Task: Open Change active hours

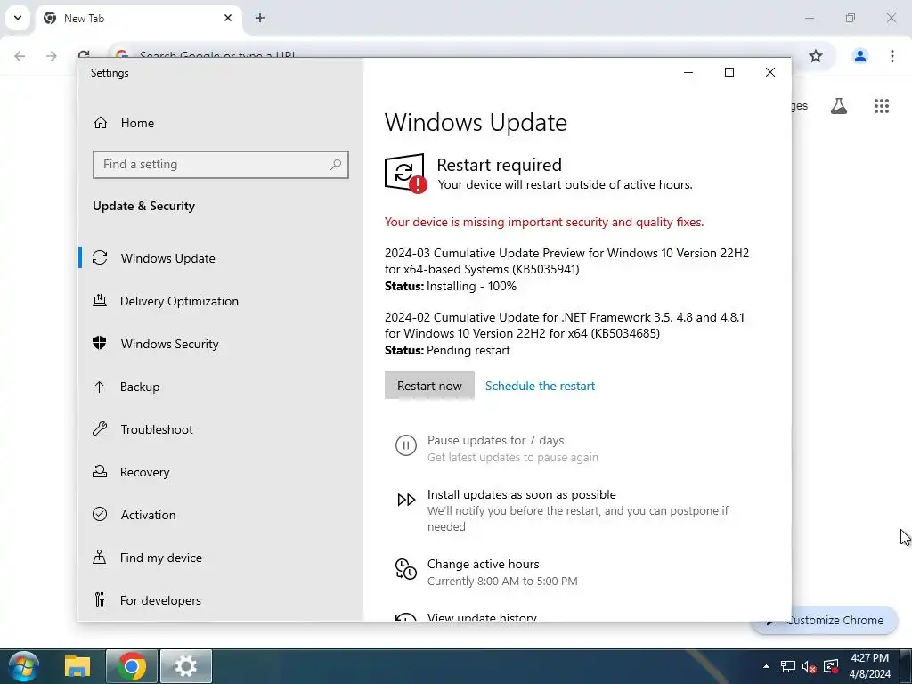Action: [484, 564]
